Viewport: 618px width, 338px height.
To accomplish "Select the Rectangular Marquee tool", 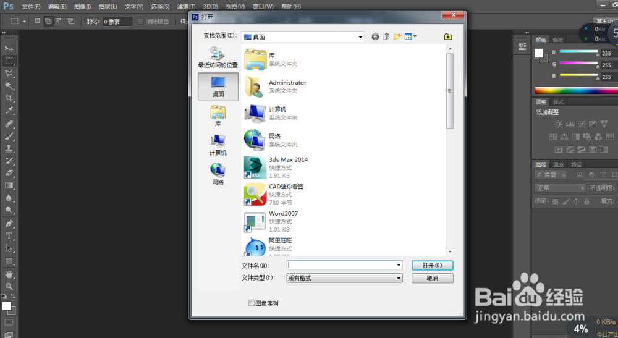I will (9, 61).
